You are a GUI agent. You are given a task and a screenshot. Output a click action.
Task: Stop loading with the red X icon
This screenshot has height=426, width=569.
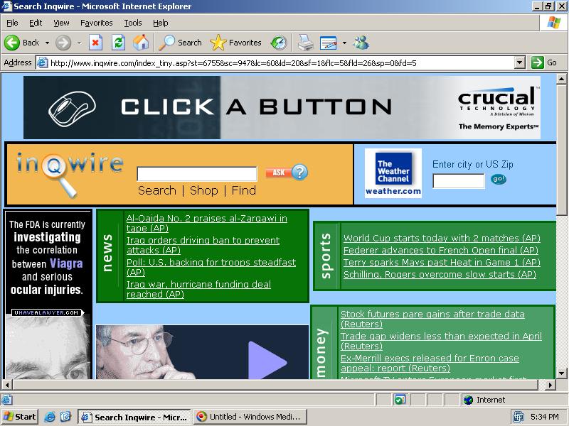[x=95, y=43]
